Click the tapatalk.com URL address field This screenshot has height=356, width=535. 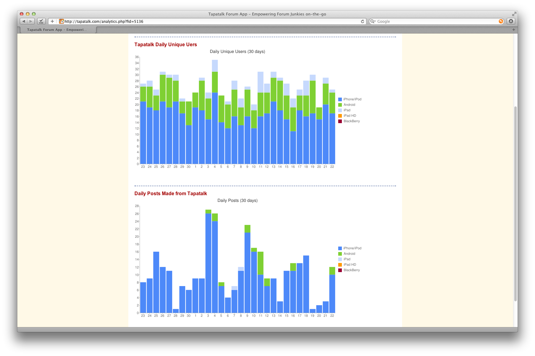tap(210, 21)
